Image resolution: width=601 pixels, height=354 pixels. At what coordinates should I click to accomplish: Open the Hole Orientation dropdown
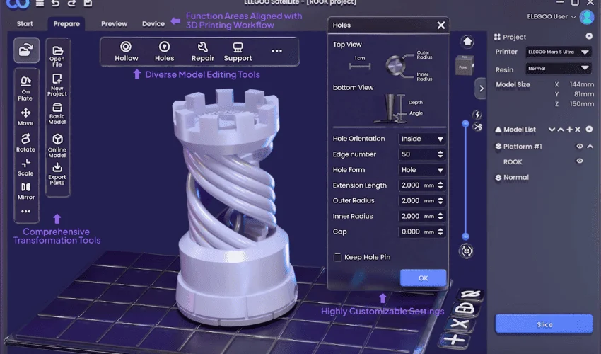[422, 139]
